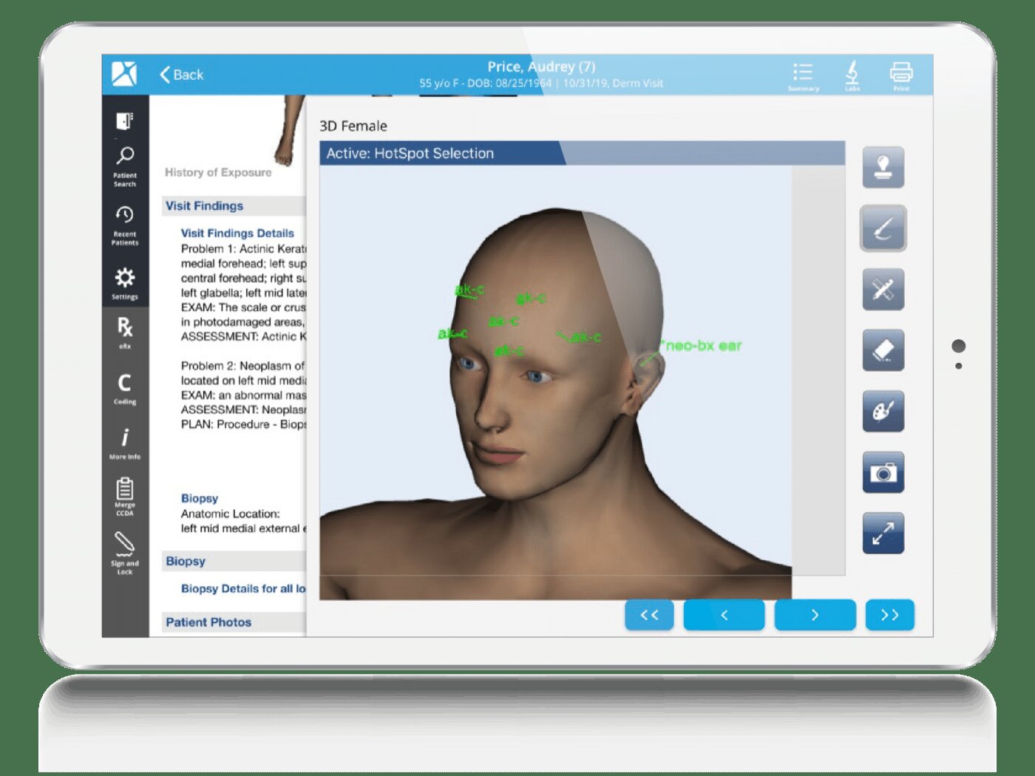The height and width of the screenshot is (776, 1035).
Task: Print the visit note
Action: click(x=900, y=75)
